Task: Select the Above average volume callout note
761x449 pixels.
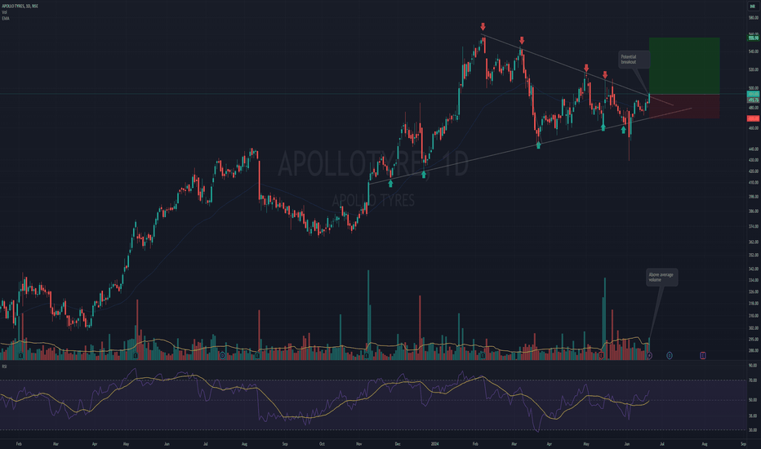Action: point(661,278)
